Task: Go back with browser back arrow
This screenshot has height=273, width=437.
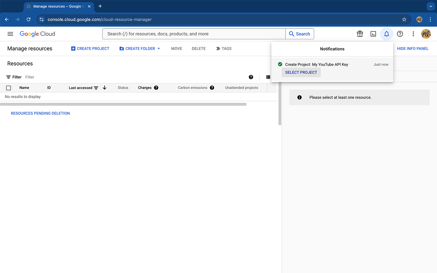Action: pyautogui.click(x=7, y=19)
